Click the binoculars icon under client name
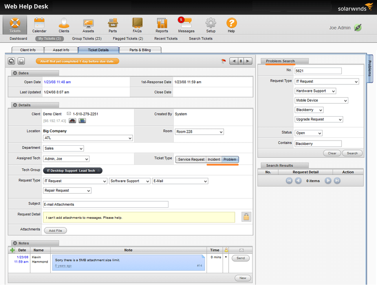This screenshot has width=377, height=285. (x=72, y=121)
